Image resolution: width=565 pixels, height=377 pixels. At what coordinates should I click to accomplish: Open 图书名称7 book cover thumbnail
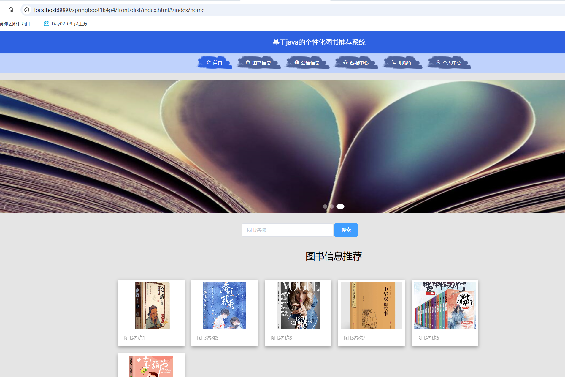pos(371,306)
